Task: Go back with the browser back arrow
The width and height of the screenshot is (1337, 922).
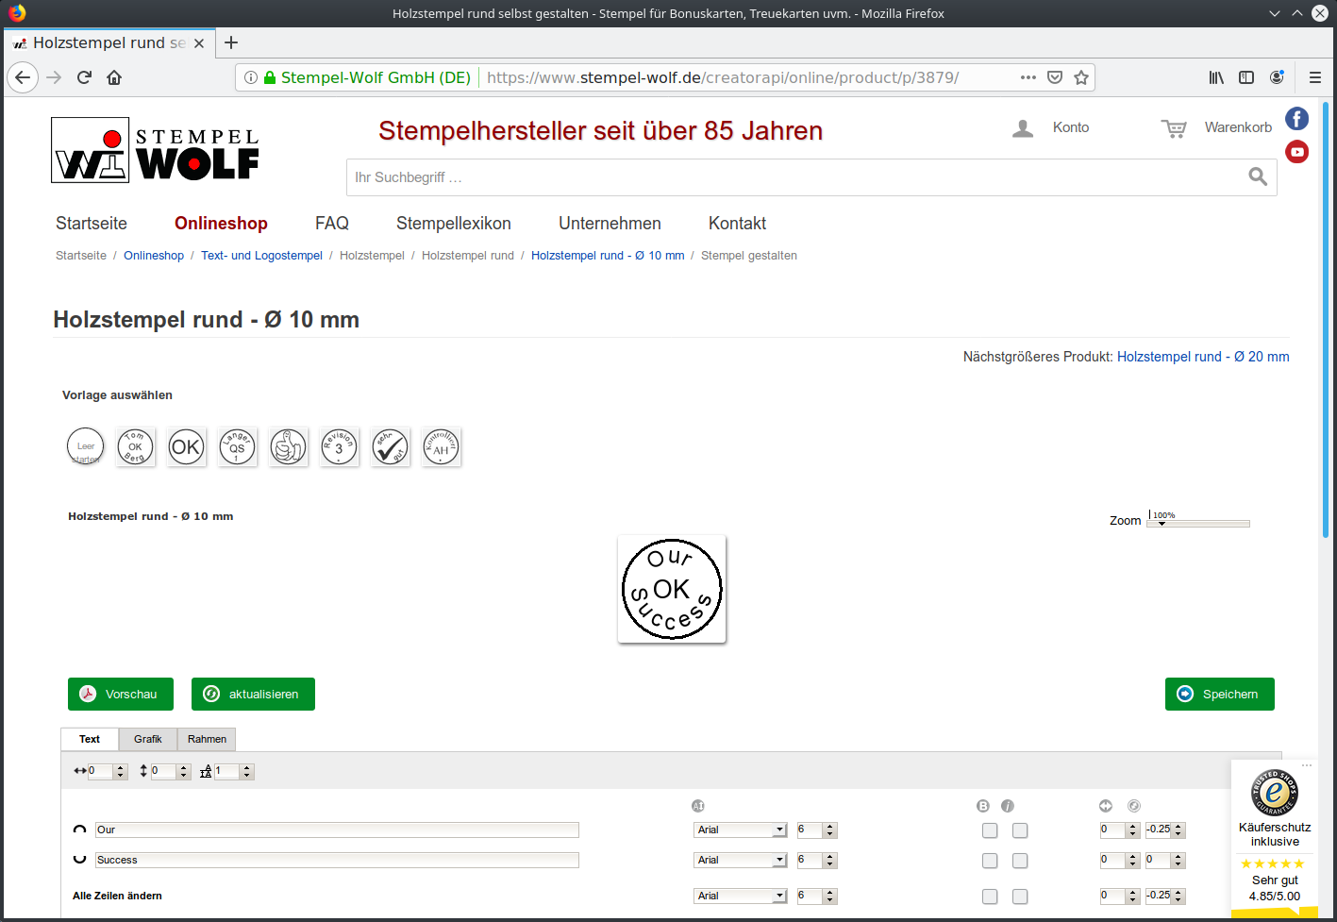Action: 23,77
